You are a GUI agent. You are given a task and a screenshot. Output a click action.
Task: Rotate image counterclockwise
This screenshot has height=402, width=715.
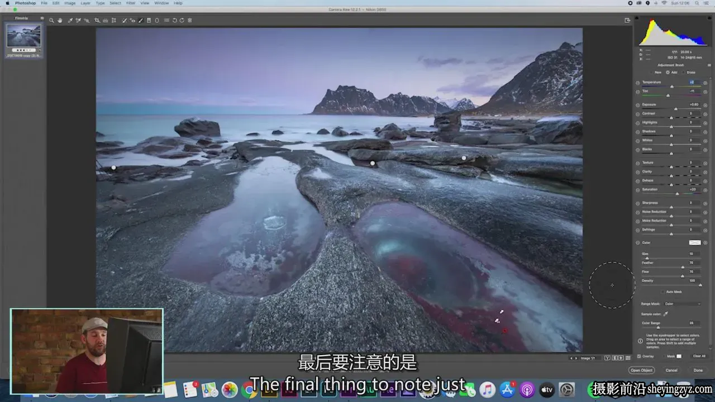pos(174,21)
